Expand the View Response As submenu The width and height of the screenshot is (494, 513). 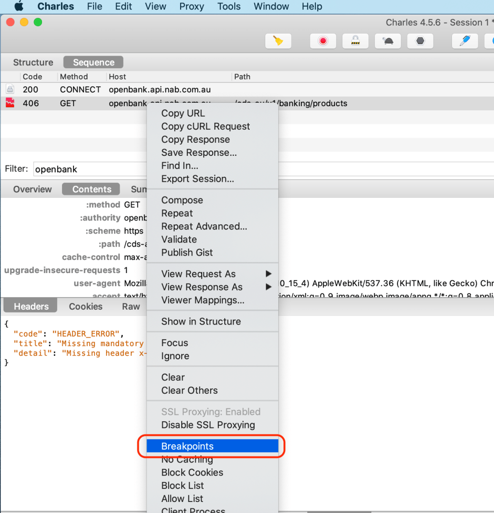[202, 287]
